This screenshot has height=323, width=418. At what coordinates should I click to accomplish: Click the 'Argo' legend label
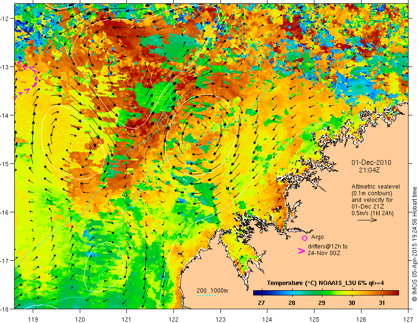coord(317,237)
